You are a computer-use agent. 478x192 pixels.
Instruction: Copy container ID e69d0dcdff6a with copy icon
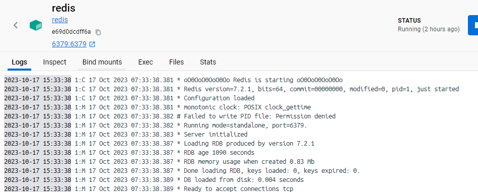pyautogui.click(x=98, y=32)
